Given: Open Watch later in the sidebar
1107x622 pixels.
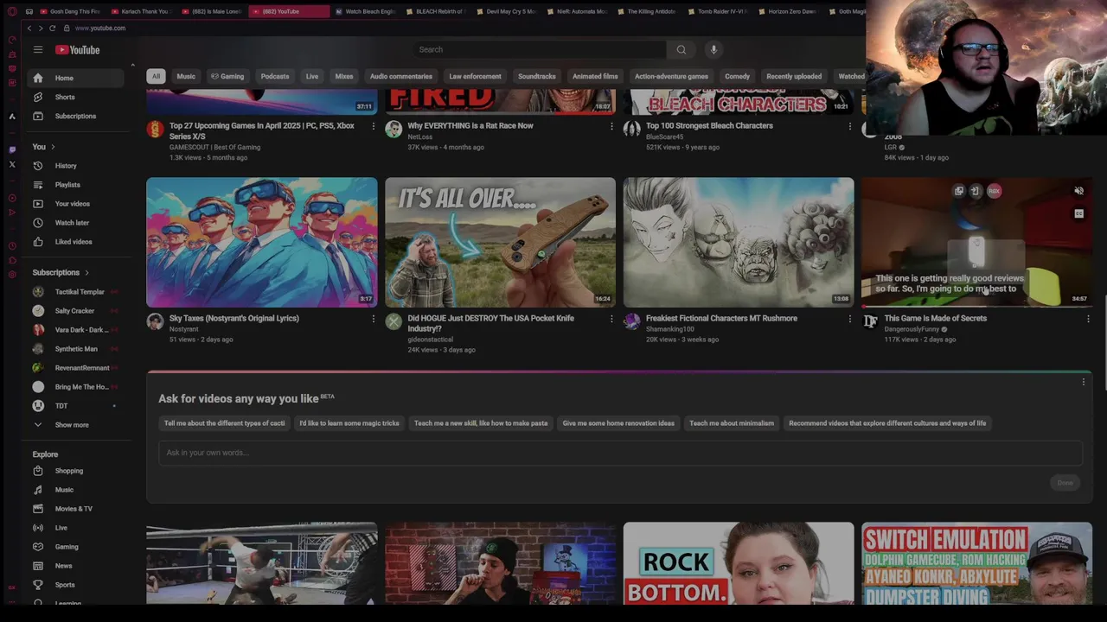Looking at the screenshot, I should tap(74, 223).
